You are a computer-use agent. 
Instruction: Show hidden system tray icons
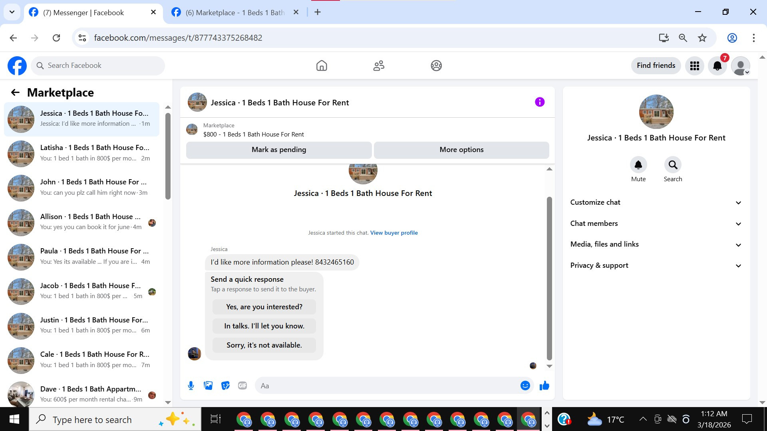coord(643,419)
